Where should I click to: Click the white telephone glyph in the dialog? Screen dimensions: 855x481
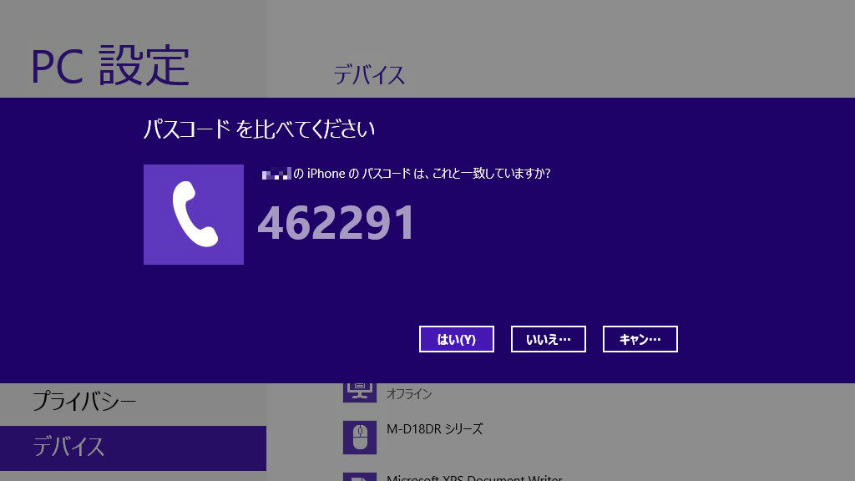pos(194,215)
